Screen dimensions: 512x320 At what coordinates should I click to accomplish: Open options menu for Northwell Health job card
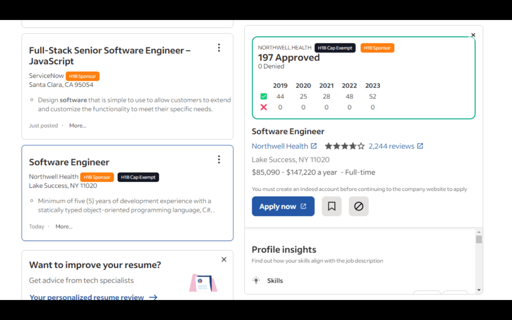219,160
